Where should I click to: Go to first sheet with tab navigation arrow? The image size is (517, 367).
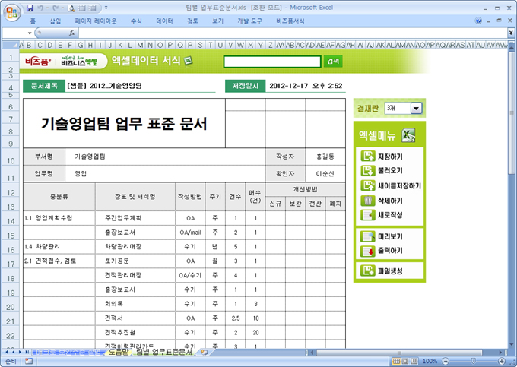point(6,352)
